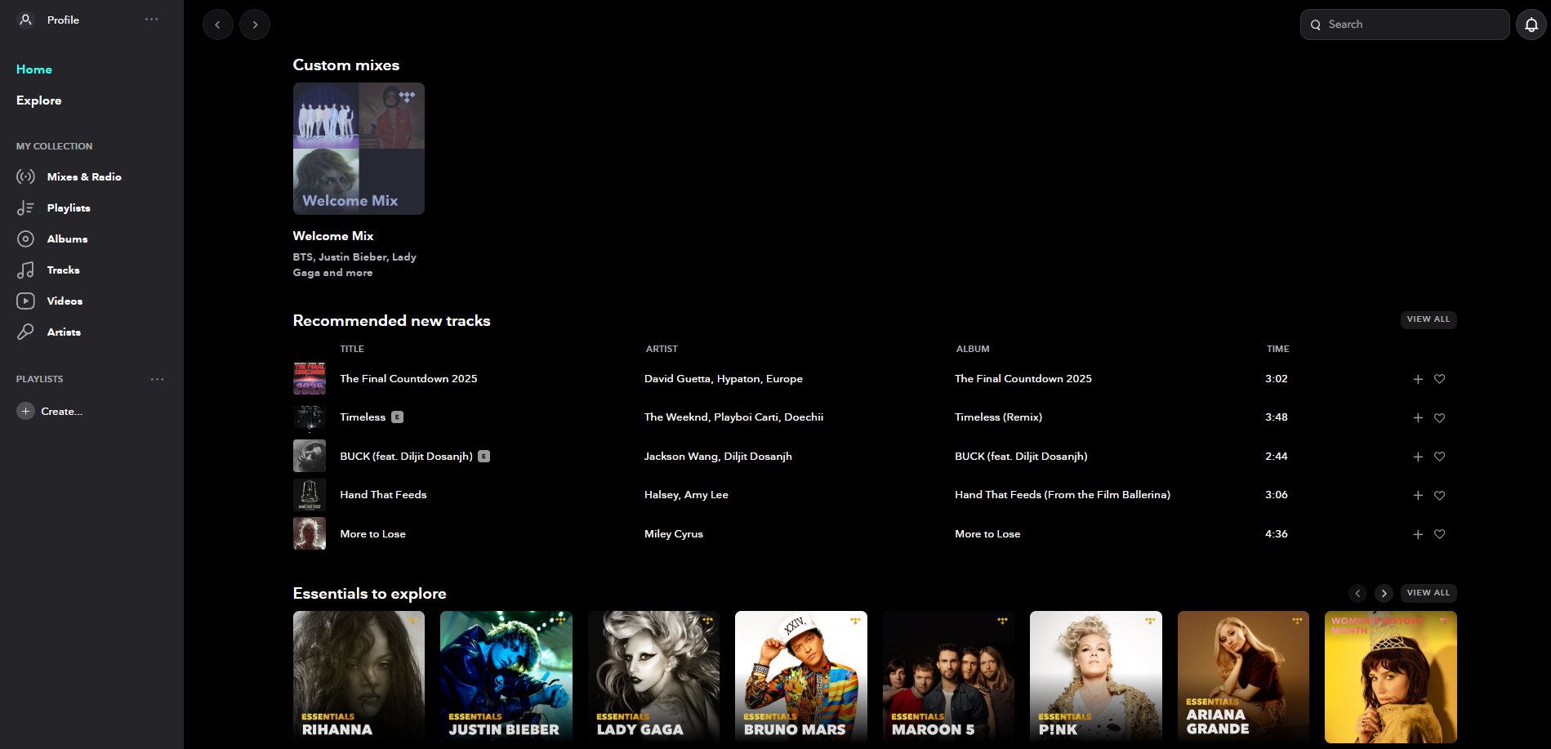Open Miley Cyrus artist link
Screen dimensions: 1551x749
coord(674,534)
